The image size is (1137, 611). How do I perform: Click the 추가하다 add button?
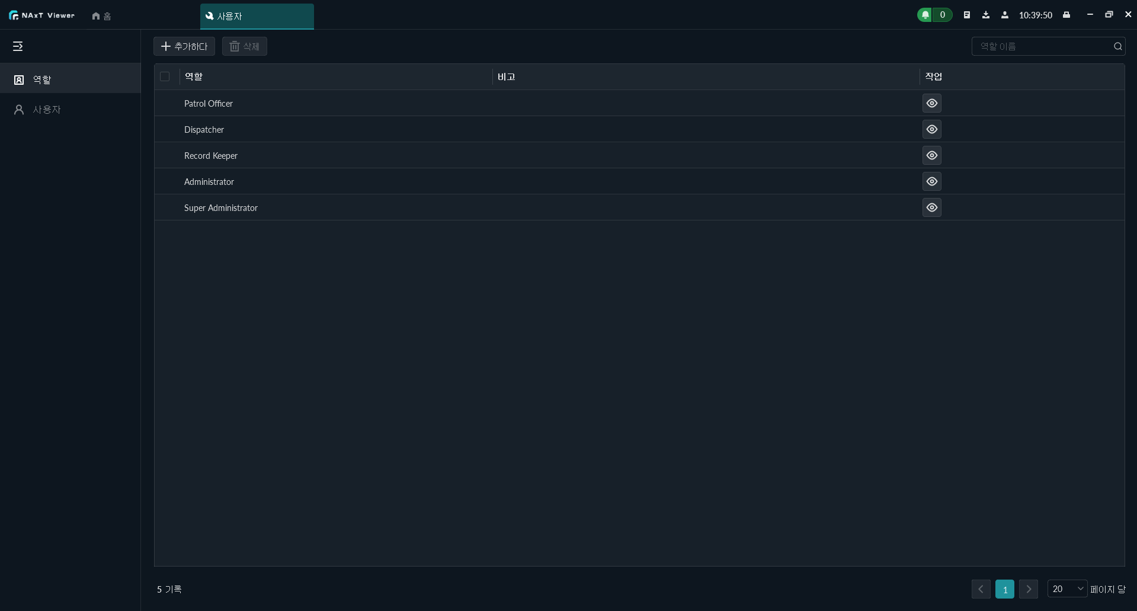(184, 46)
